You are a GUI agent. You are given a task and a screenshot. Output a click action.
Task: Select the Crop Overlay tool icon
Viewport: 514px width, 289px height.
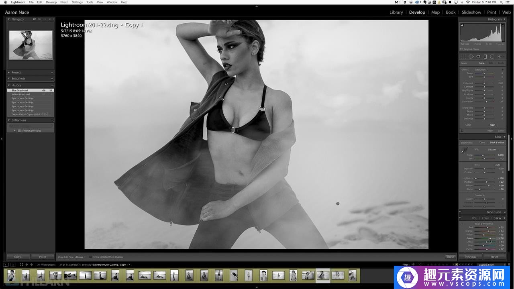[464, 57]
